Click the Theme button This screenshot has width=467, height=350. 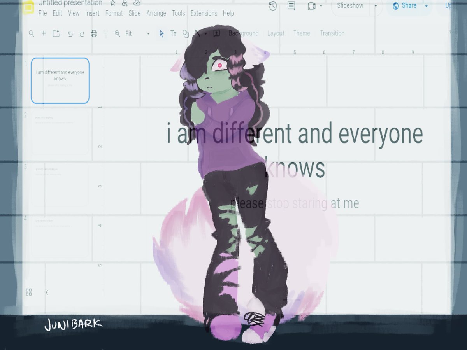(302, 33)
